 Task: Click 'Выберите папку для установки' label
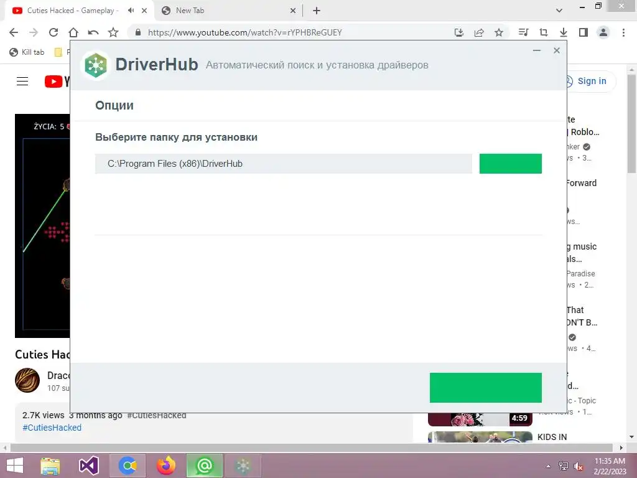pos(176,138)
